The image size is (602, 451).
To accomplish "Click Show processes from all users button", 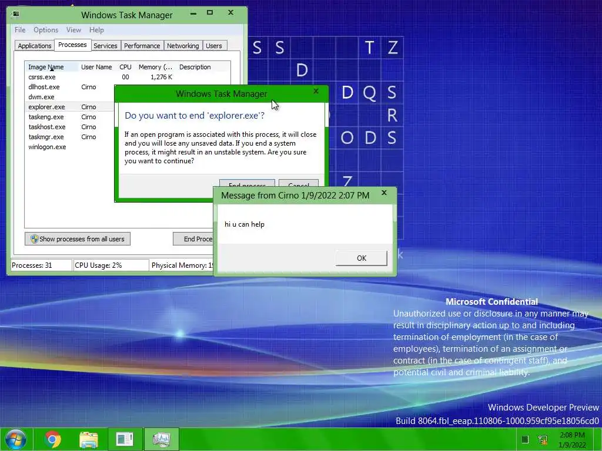I will pos(78,239).
